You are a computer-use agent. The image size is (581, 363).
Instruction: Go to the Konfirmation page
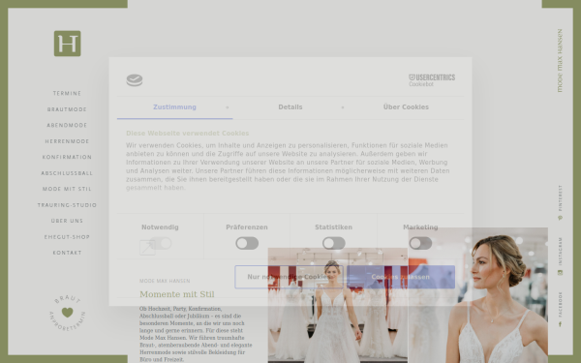[67, 157]
